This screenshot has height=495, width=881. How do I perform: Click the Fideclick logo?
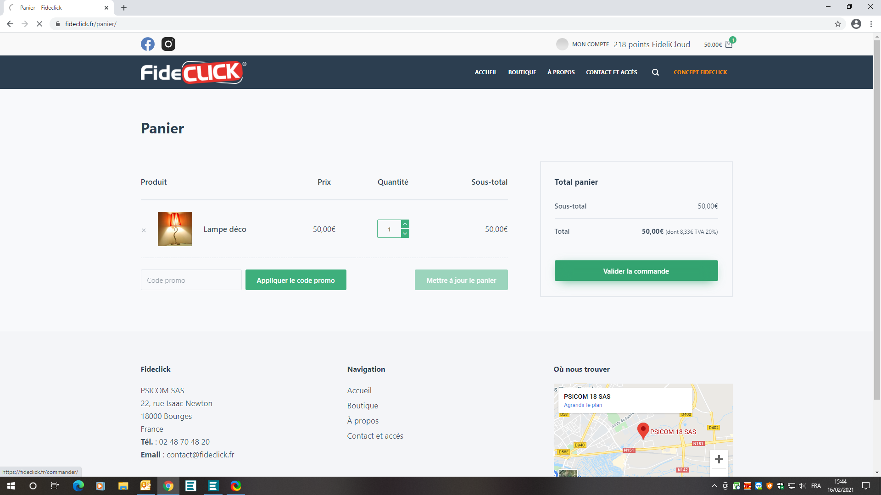point(193,72)
